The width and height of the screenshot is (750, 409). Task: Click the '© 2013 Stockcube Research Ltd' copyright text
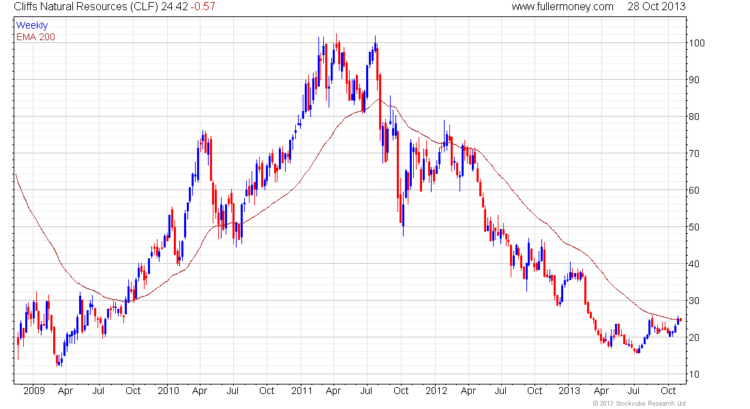(x=639, y=404)
